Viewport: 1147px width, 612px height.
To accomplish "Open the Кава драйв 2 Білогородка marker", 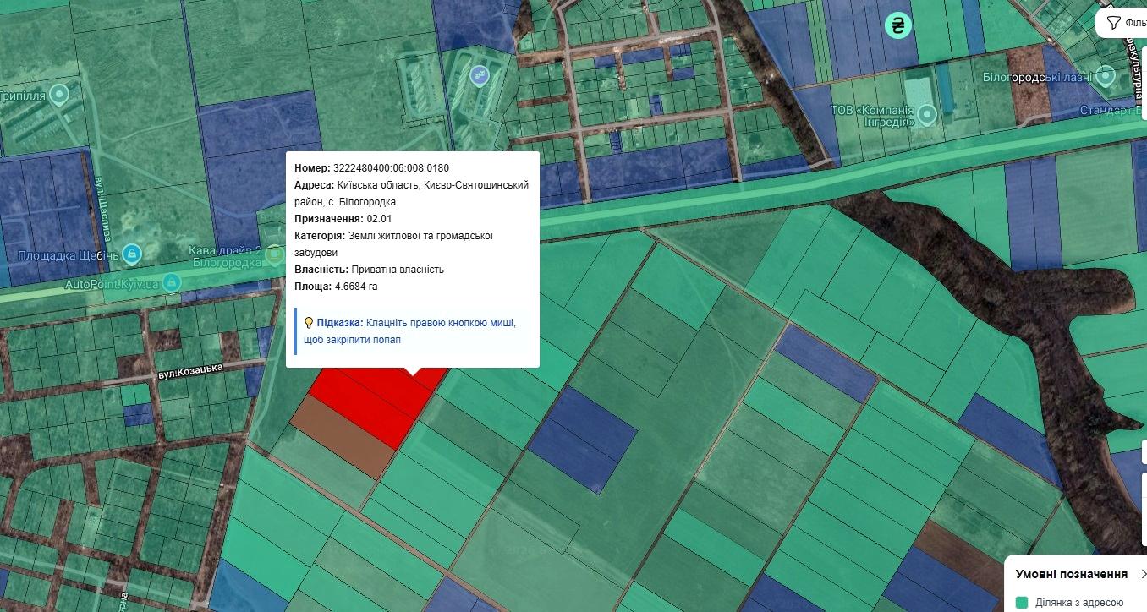I will (273, 254).
